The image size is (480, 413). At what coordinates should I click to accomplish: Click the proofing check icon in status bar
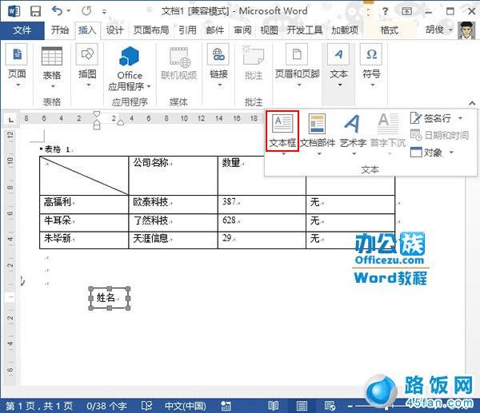tap(147, 406)
